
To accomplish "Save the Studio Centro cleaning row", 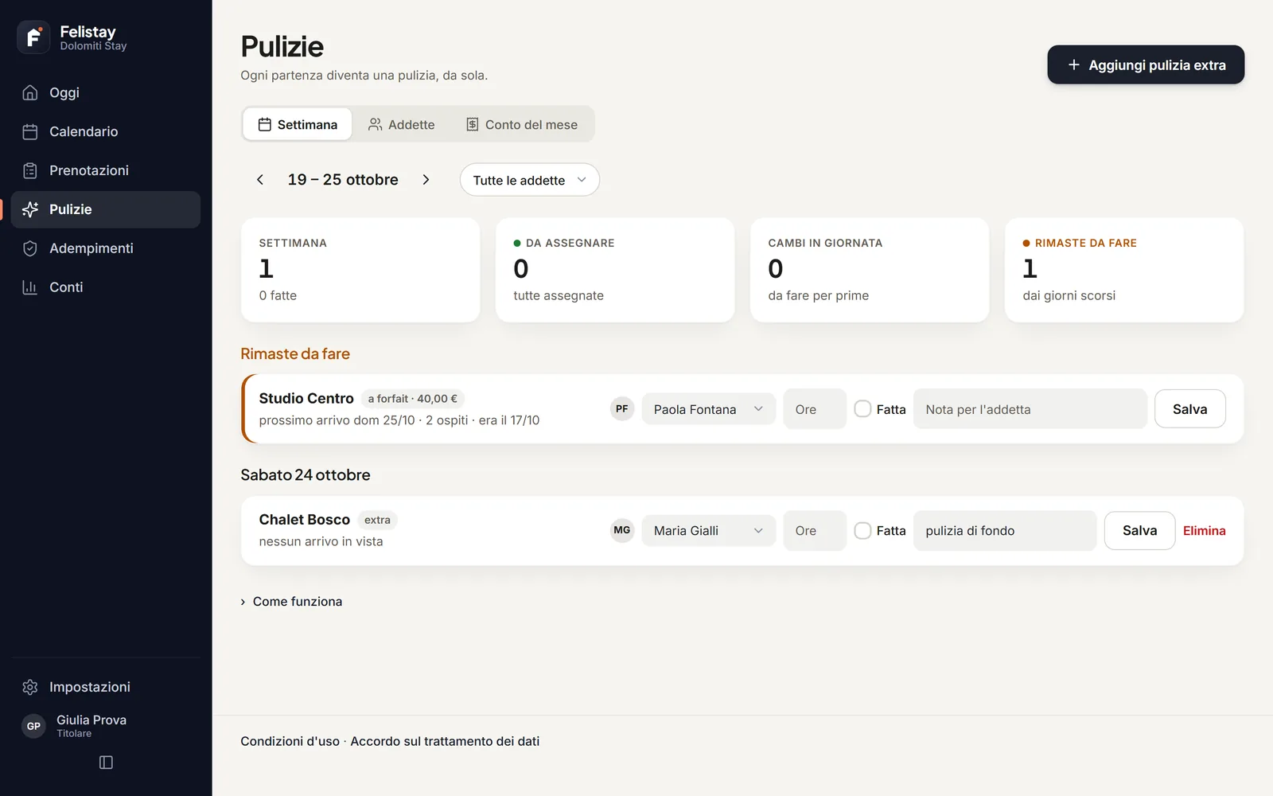I will [1189, 409].
